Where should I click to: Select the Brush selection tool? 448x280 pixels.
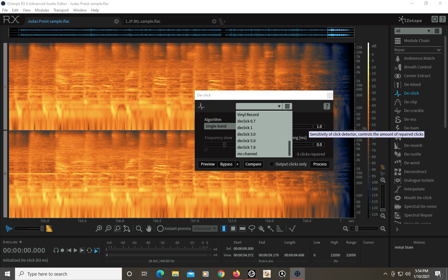pyautogui.click(x=261, y=229)
